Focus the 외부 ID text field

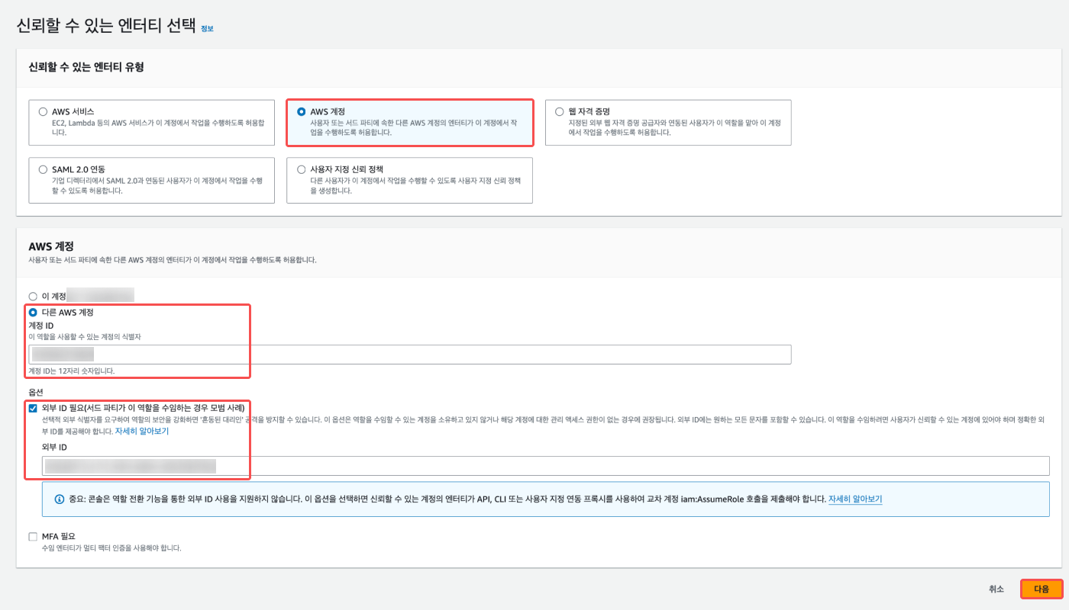(546, 466)
